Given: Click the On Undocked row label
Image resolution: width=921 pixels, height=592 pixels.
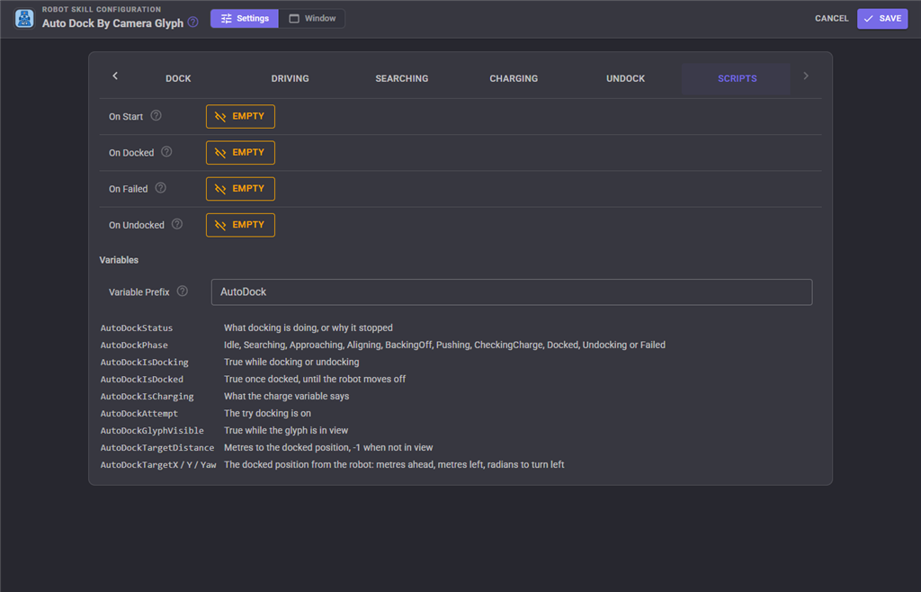Looking at the screenshot, I should point(137,225).
